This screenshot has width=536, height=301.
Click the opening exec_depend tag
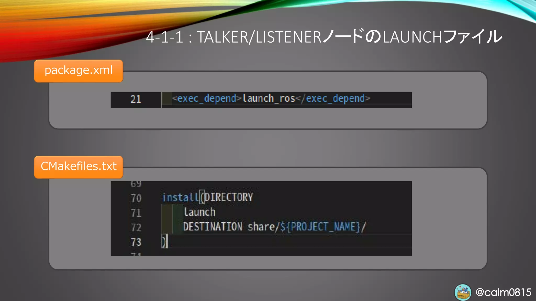(x=207, y=99)
